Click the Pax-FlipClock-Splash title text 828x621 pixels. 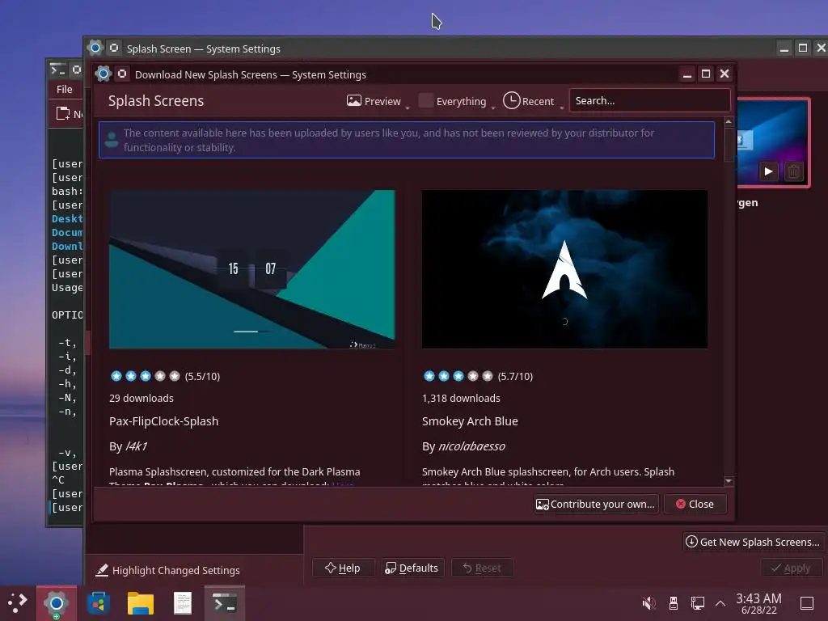tap(163, 421)
